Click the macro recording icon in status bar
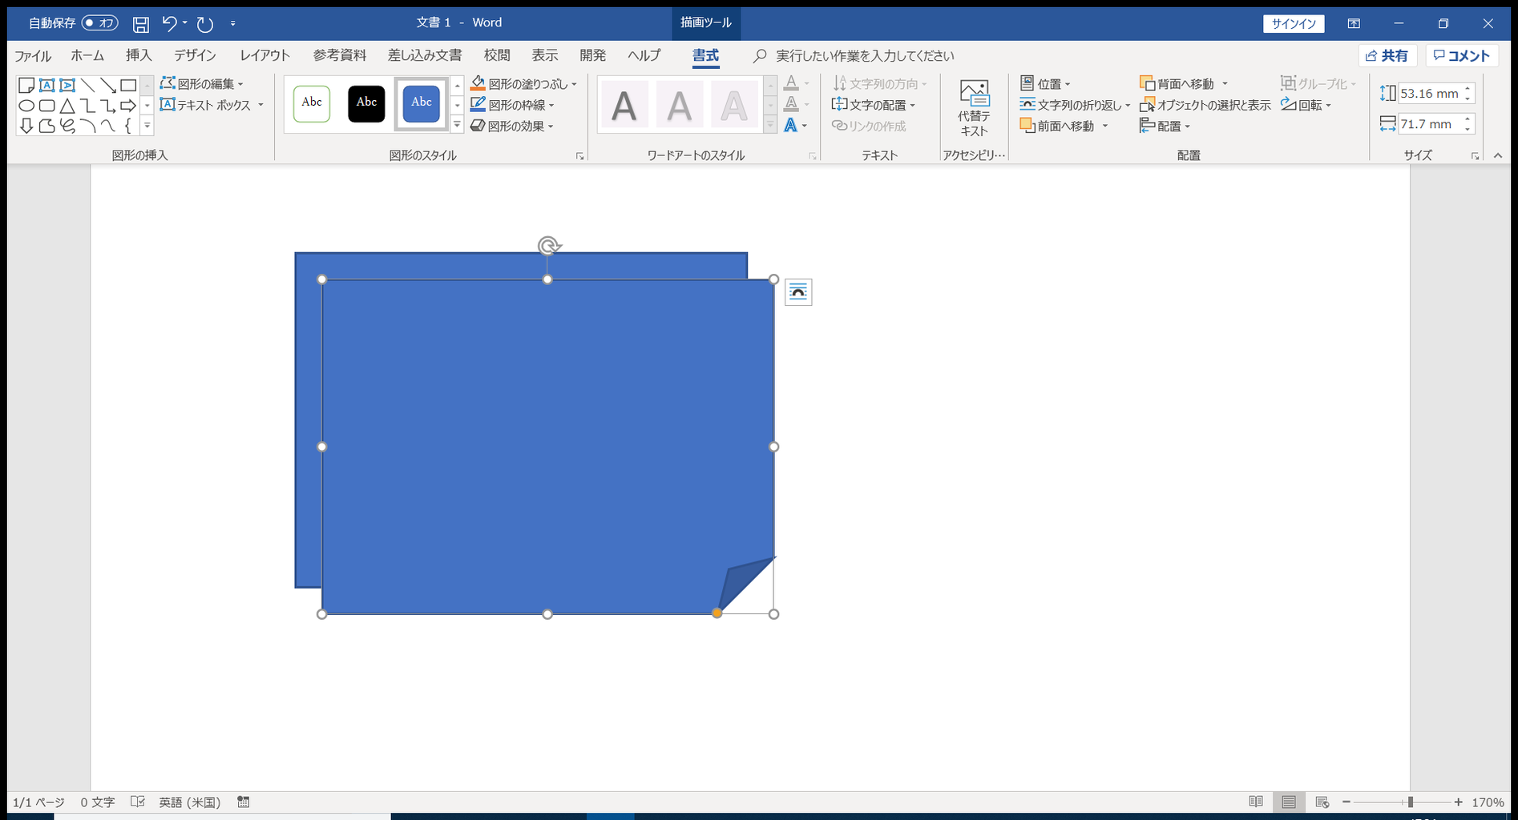The width and height of the screenshot is (1518, 820). tap(244, 802)
